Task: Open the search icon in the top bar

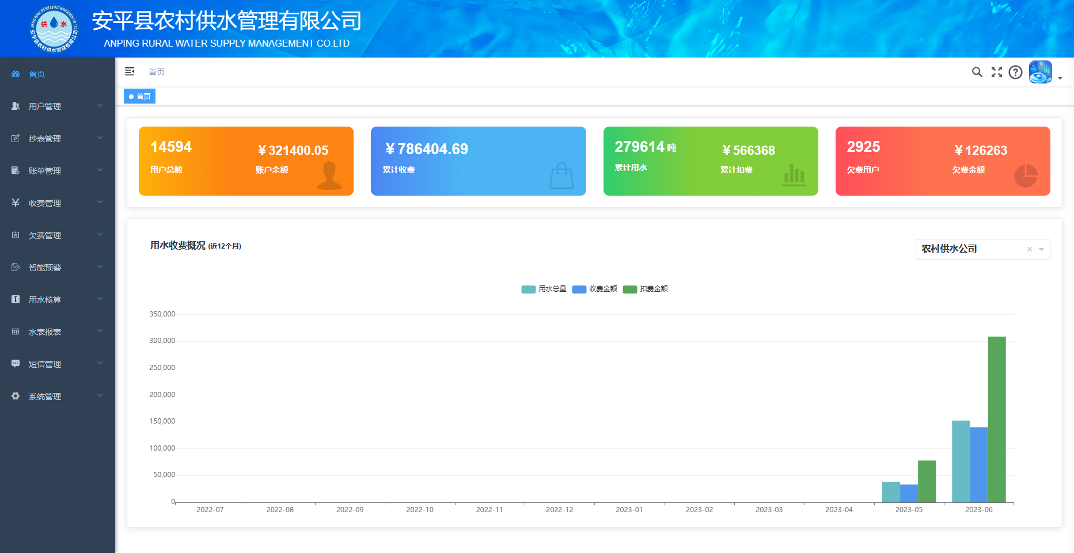Action: 977,72
